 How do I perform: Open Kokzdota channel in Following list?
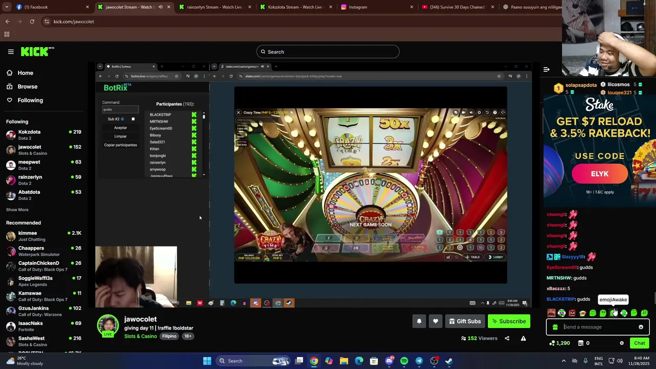44,135
